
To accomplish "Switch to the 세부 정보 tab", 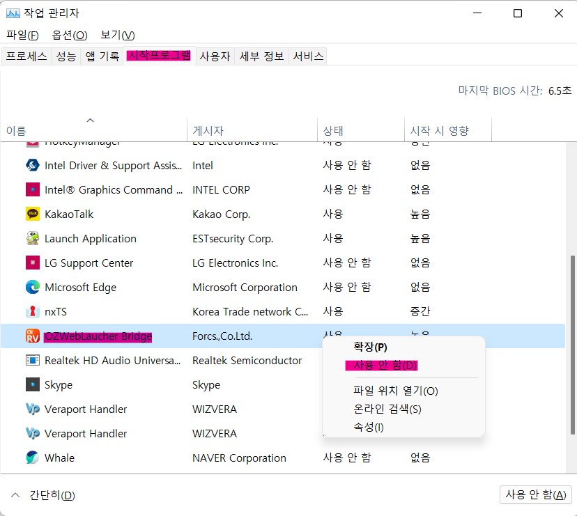I will (261, 56).
